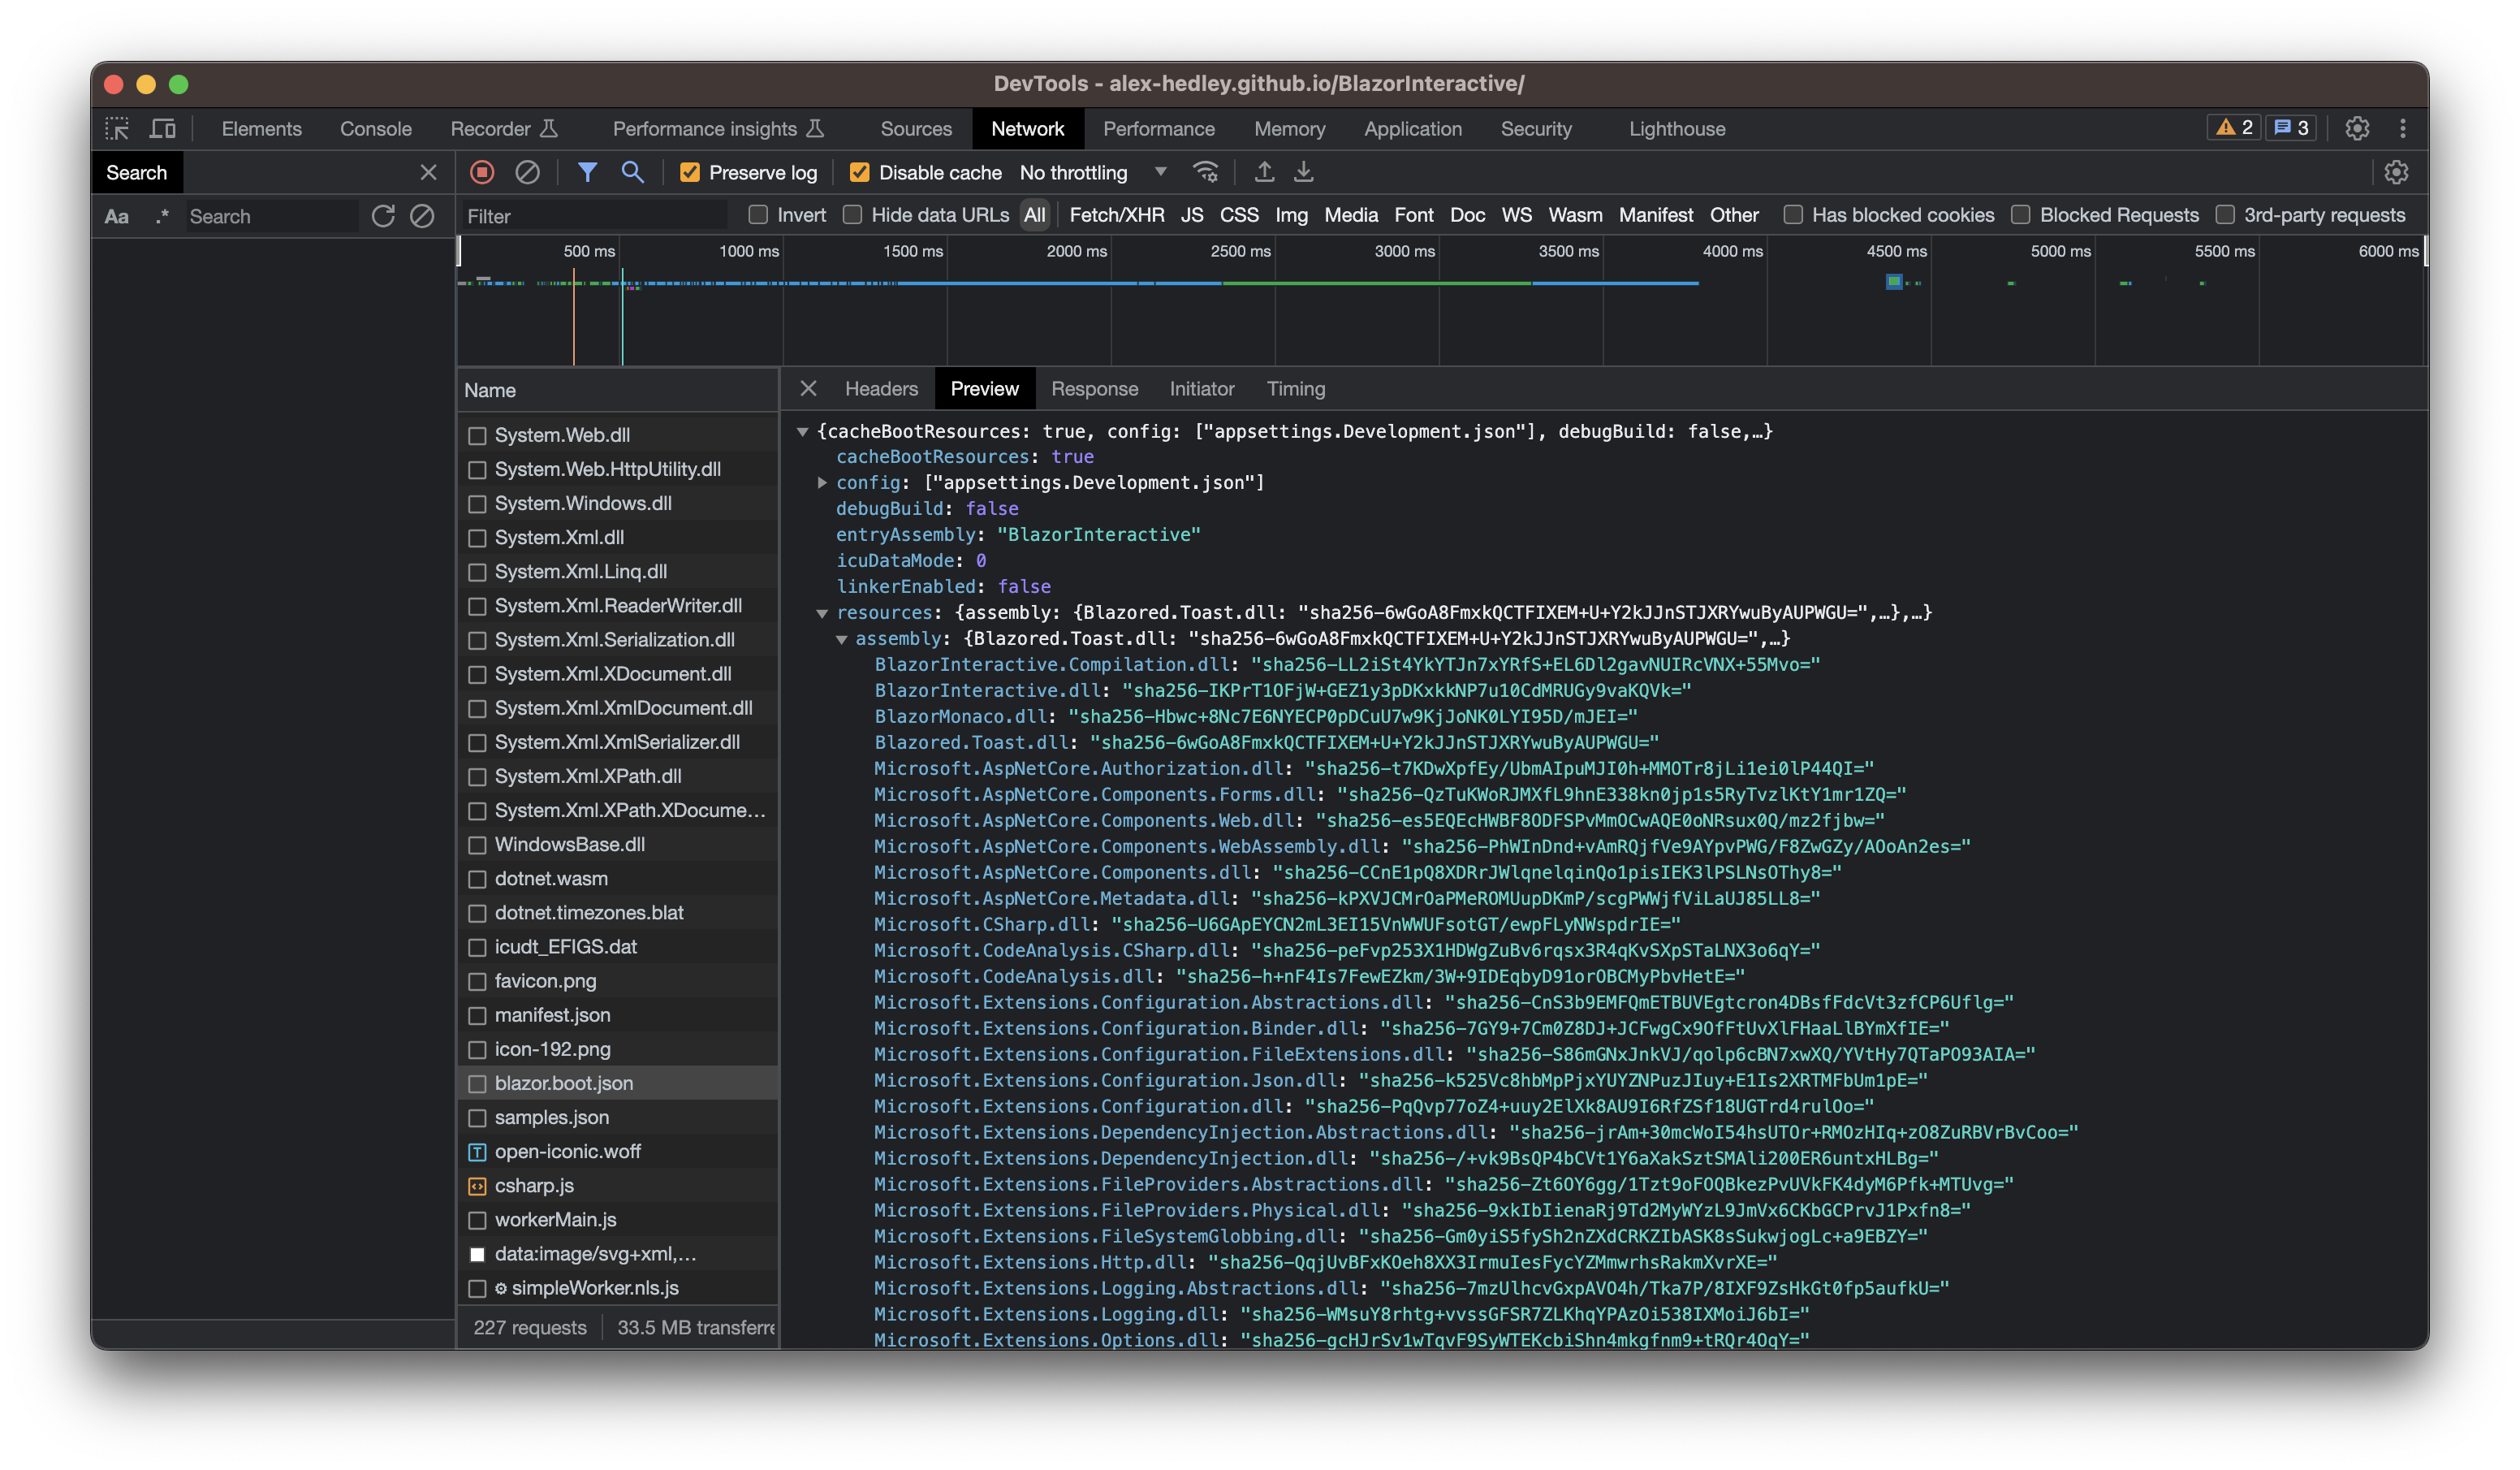This screenshot has height=1470, width=2520.
Task: Expand the config array node
Action: (822, 482)
